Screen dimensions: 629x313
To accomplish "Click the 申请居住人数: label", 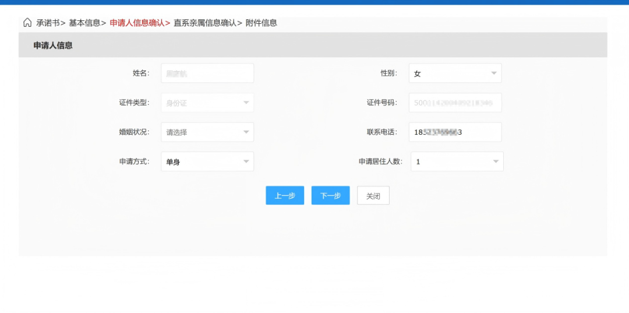I will click(381, 161).
